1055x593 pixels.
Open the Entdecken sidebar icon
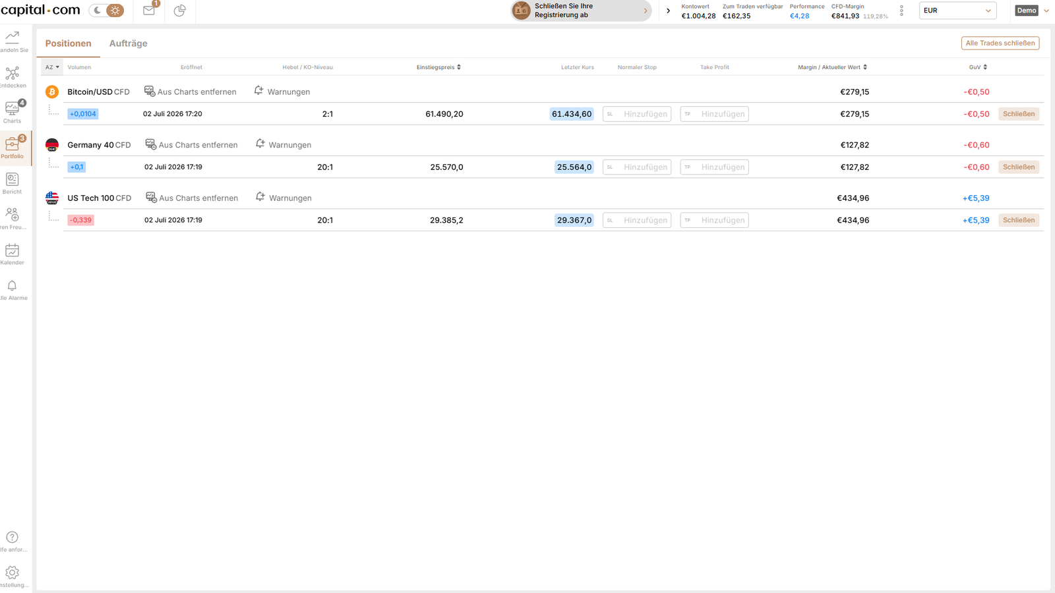pyautogui.click(x=13, y=73)
